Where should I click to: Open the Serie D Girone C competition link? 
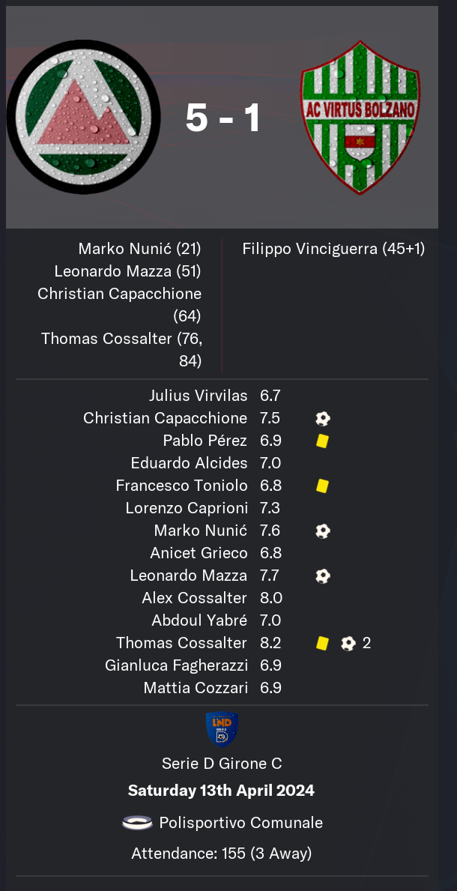222,764
